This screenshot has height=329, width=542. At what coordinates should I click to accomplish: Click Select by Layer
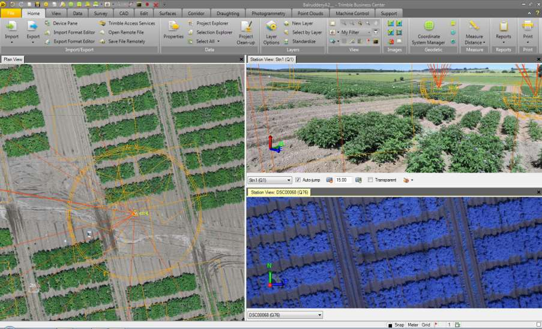303,32
